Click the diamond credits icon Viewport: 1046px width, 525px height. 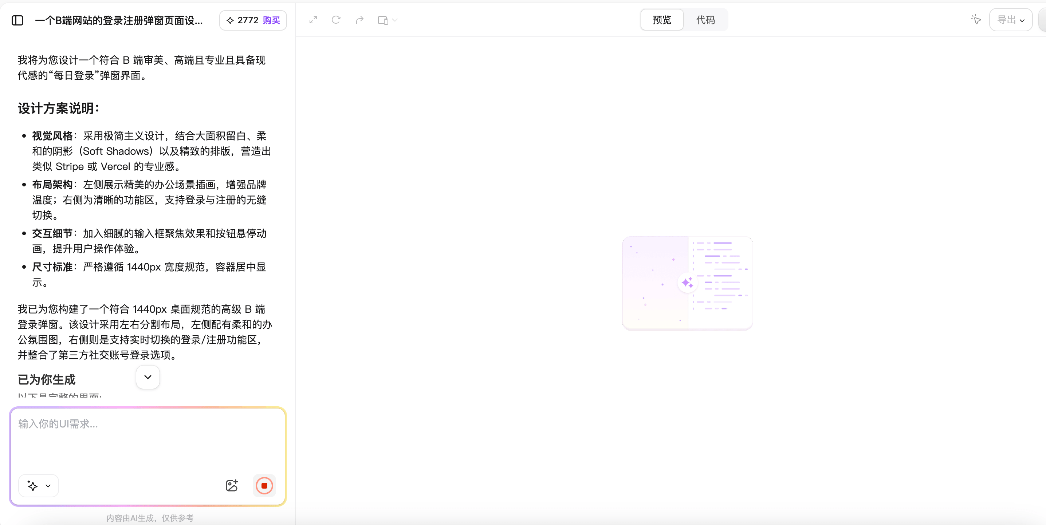[x=231, y=20]
